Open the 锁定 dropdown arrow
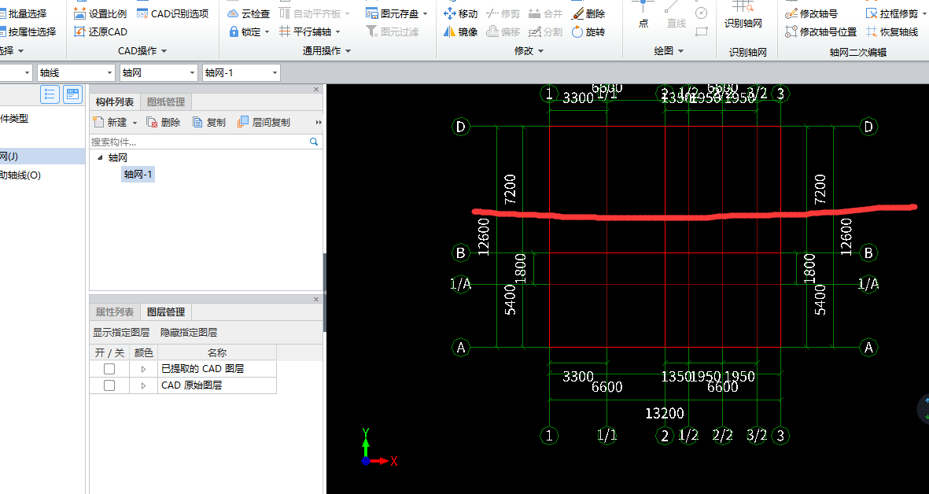The width and height of the screenshot is (929, 494). 267,32
